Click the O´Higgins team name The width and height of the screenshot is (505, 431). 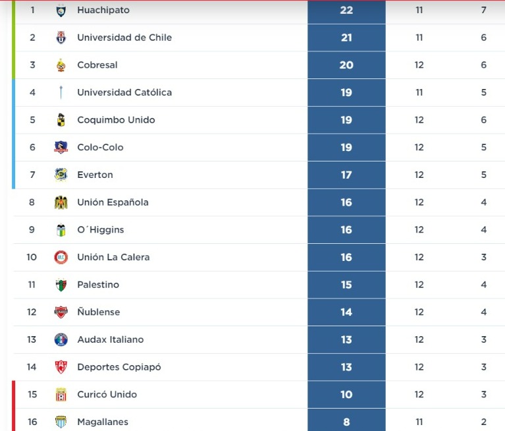tap(101, 230)
